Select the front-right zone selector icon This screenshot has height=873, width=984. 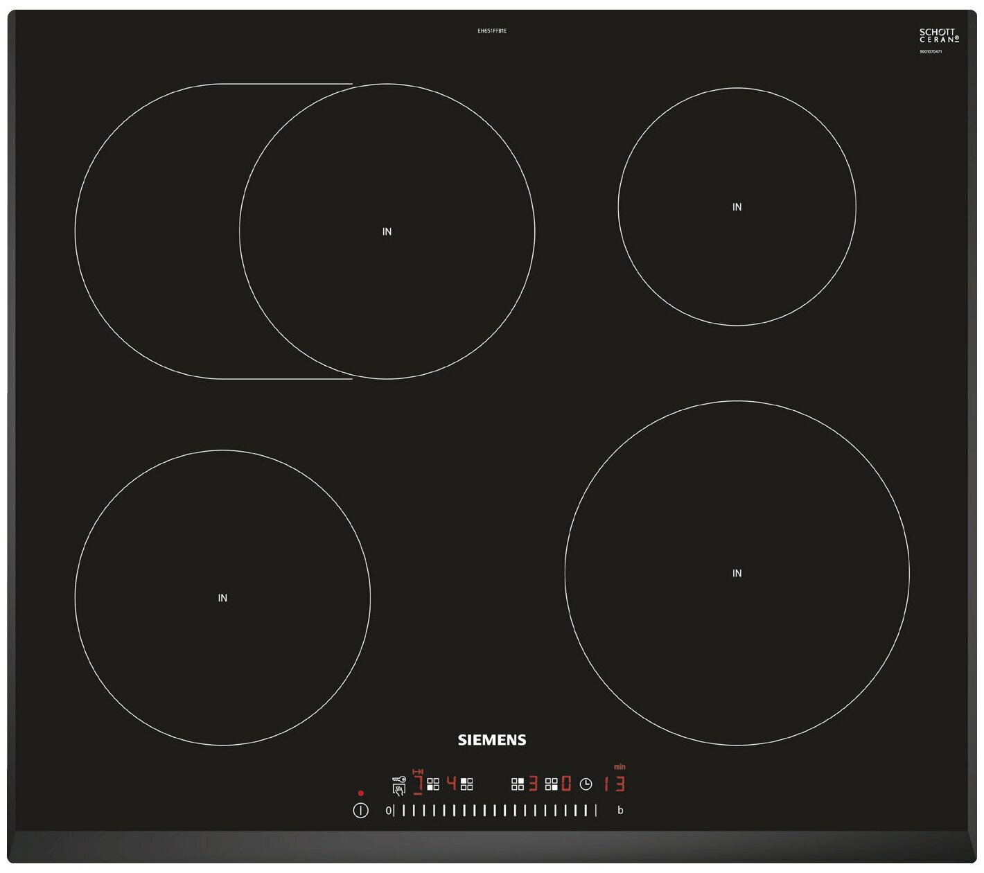[x=552, y=784]
